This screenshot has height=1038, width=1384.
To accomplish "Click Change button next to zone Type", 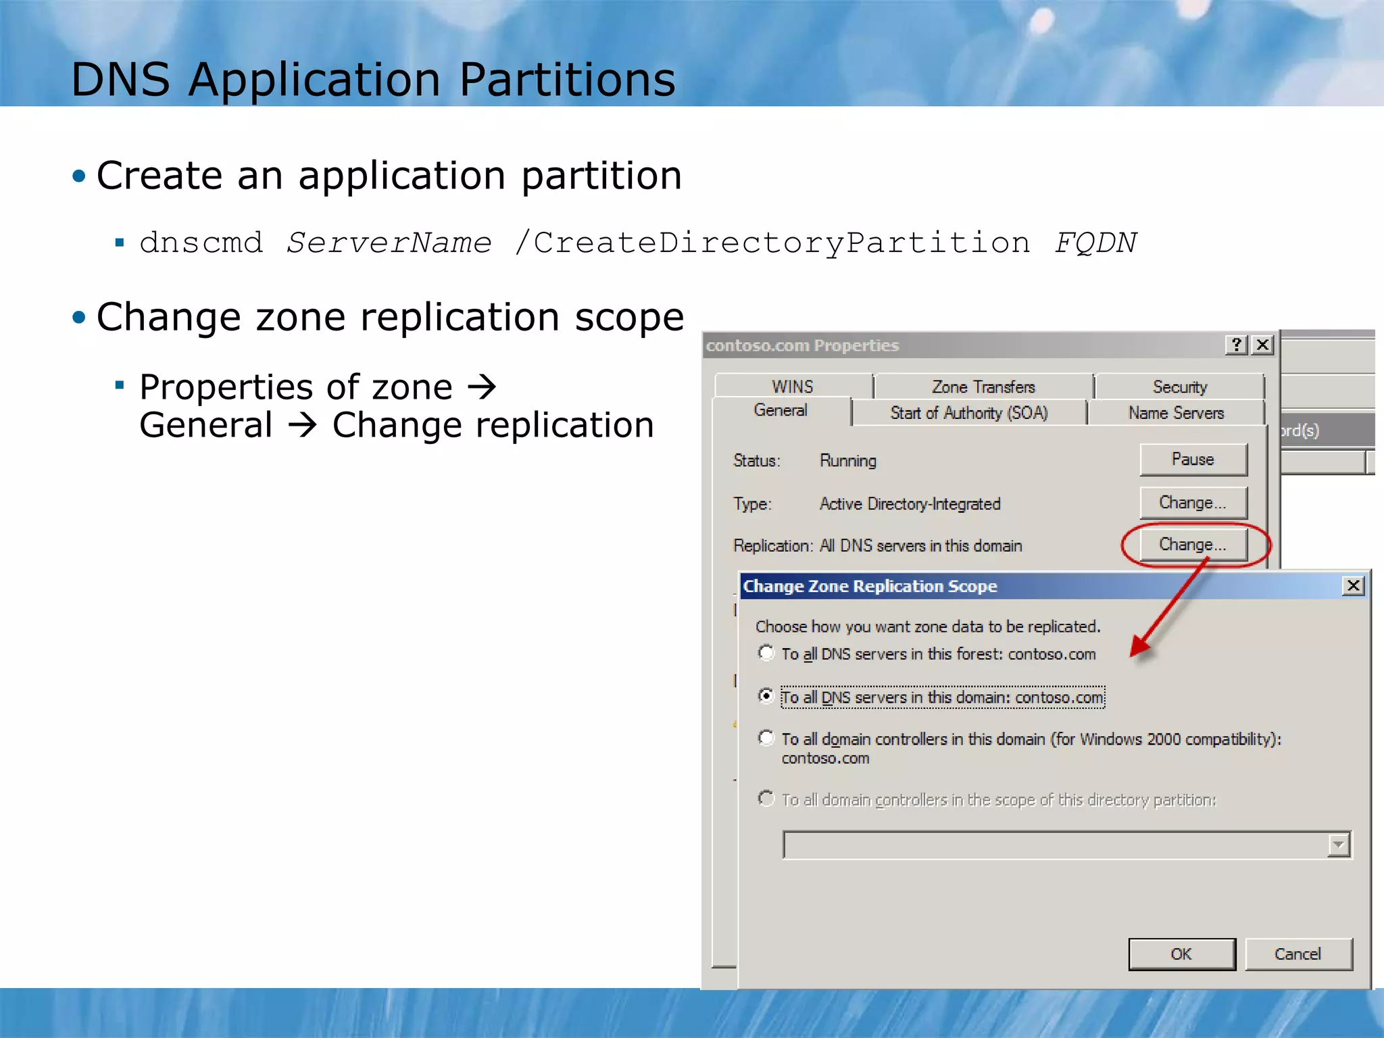I will click(1193, 502).
